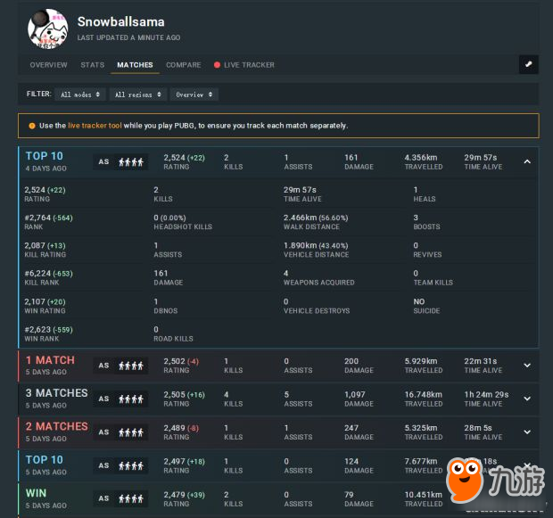Open the All modes filter dropdown
This screenshot has width=553, height=518.
pos(80,95)
